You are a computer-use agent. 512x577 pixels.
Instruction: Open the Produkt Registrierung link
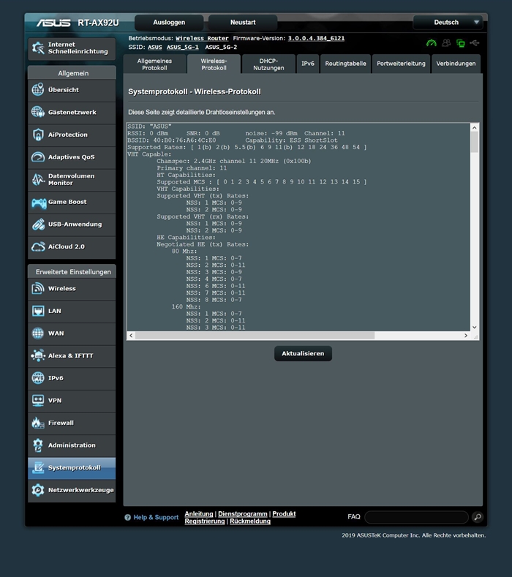(x=240, y=517)
